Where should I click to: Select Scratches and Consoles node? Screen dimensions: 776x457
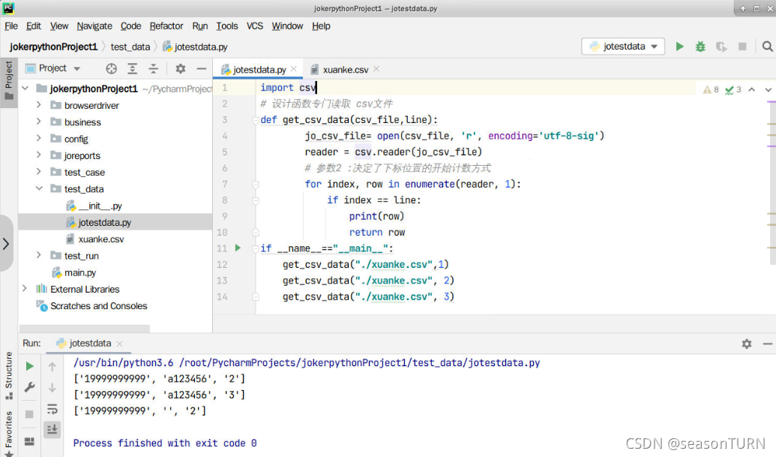(98, 306)
